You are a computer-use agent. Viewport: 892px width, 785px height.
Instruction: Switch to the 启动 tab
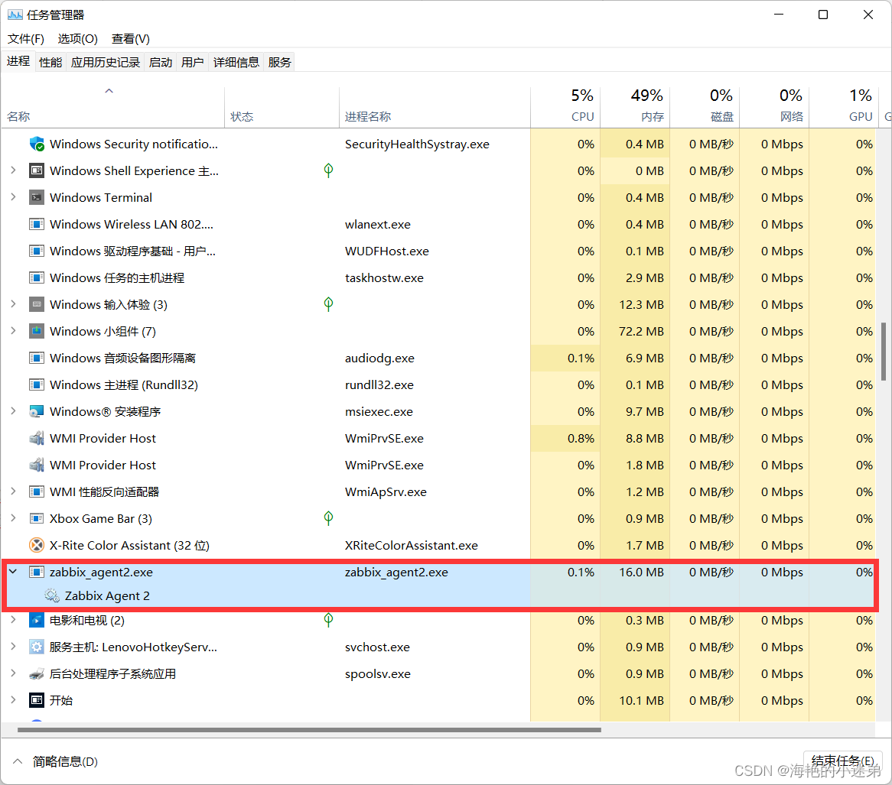click(x=161, y=62)
